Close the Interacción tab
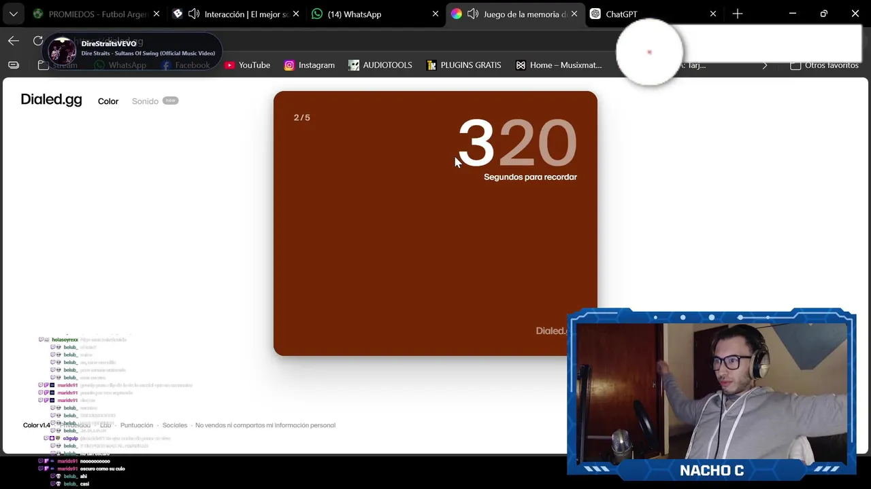The width and height of the screenshot is (871, 489). click(x=295, y=14)
